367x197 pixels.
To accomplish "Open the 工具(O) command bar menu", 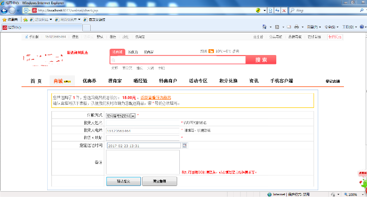I will tap(350, 27).
